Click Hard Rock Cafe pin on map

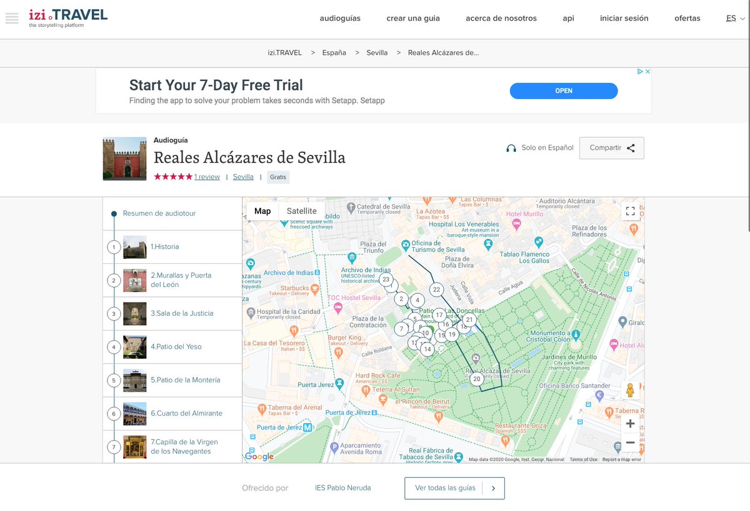point(366,389)
